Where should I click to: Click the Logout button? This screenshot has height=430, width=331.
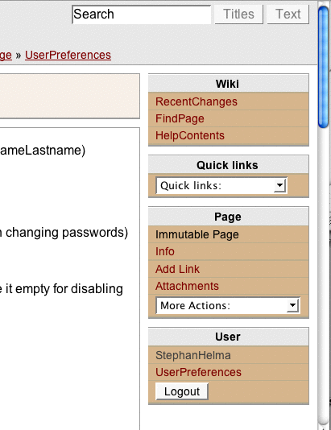click(x=182, y=391)
